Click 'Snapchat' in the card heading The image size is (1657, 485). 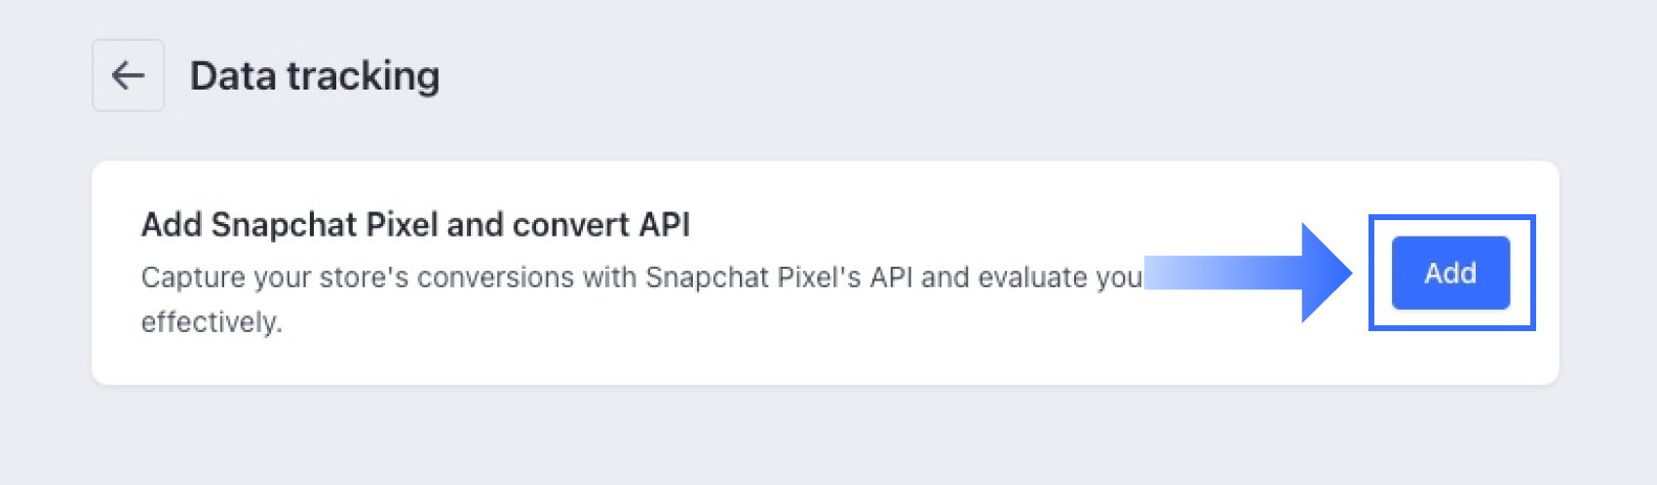pos(284,225)
